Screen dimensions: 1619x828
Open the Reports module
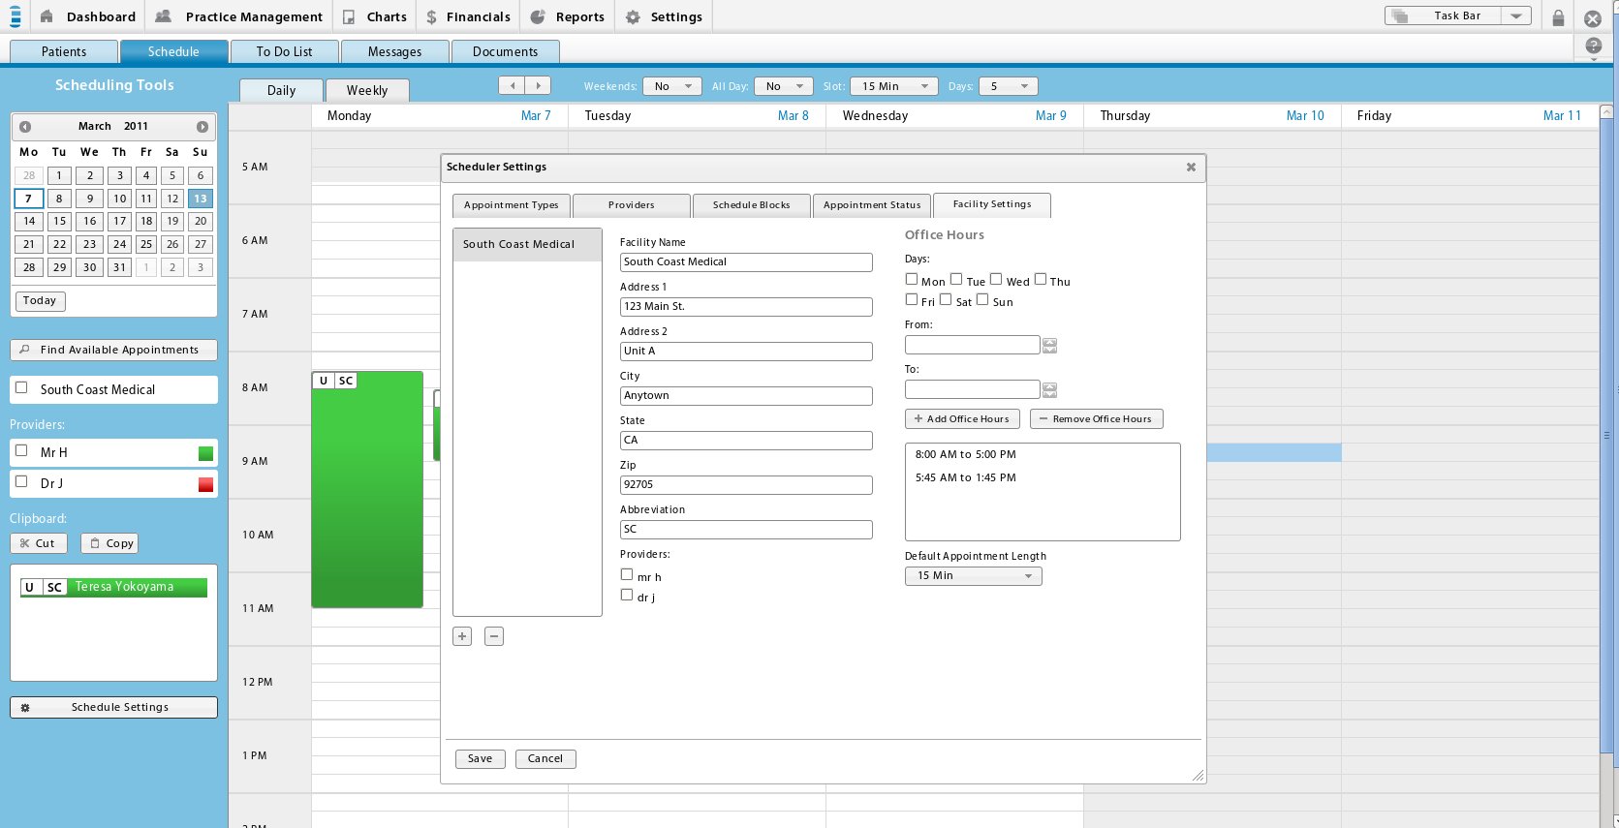568,16
